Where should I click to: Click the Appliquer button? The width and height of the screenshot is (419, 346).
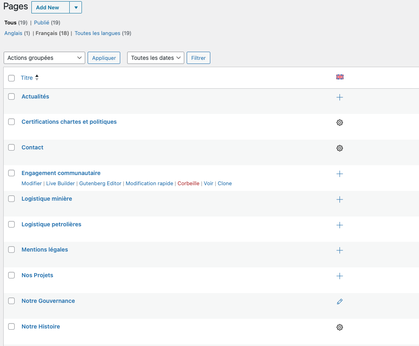pos(104,58)
